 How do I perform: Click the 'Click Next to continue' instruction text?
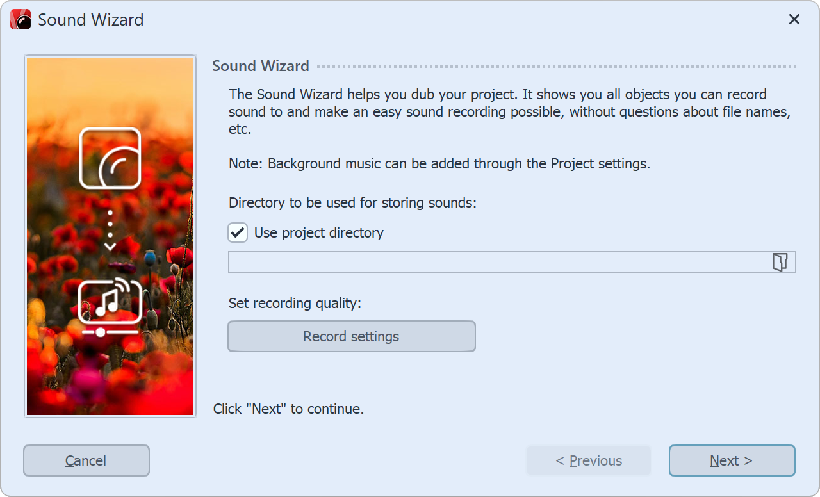[x=288, y=408]
